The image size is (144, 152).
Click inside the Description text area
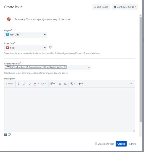pyautogui.click(x=69, y=110)
